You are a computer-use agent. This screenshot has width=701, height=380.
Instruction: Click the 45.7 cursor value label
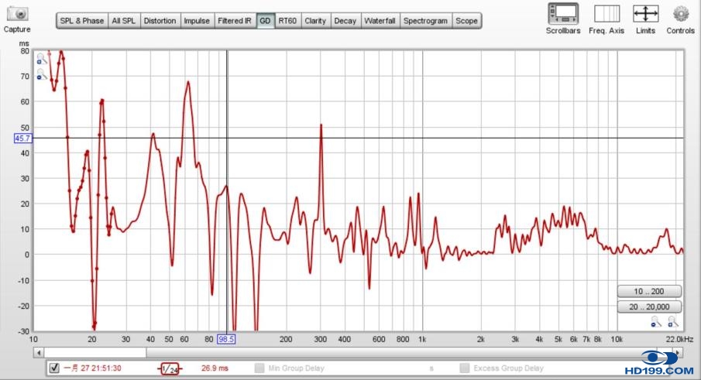pos(22,139)
